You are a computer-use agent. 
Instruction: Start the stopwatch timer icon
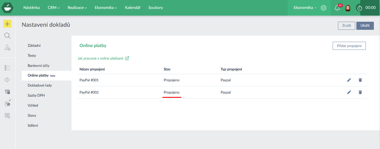pos(360,8)
